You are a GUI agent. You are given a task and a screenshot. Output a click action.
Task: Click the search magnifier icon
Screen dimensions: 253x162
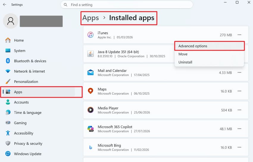[x=65, y=5]
